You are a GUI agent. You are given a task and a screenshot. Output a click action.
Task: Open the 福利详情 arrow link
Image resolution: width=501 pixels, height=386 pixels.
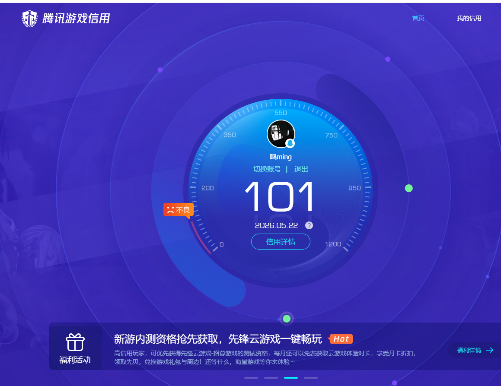(475, 350)
